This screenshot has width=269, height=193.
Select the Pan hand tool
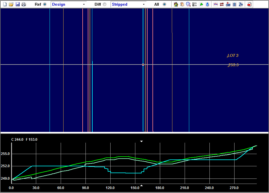click(182, 4)
